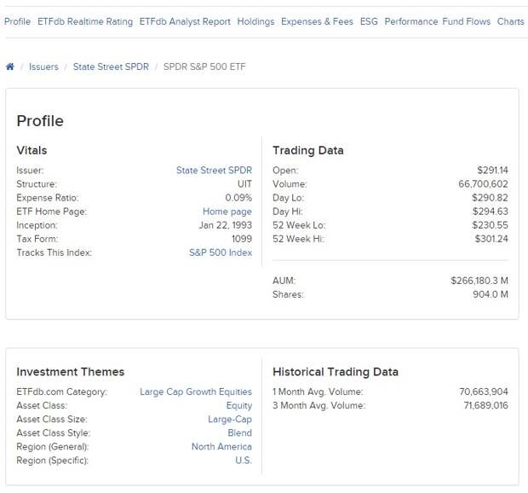Switch to the Charts tab
The width and height of the screenshot is (528, 493).
tap(510, 21)
